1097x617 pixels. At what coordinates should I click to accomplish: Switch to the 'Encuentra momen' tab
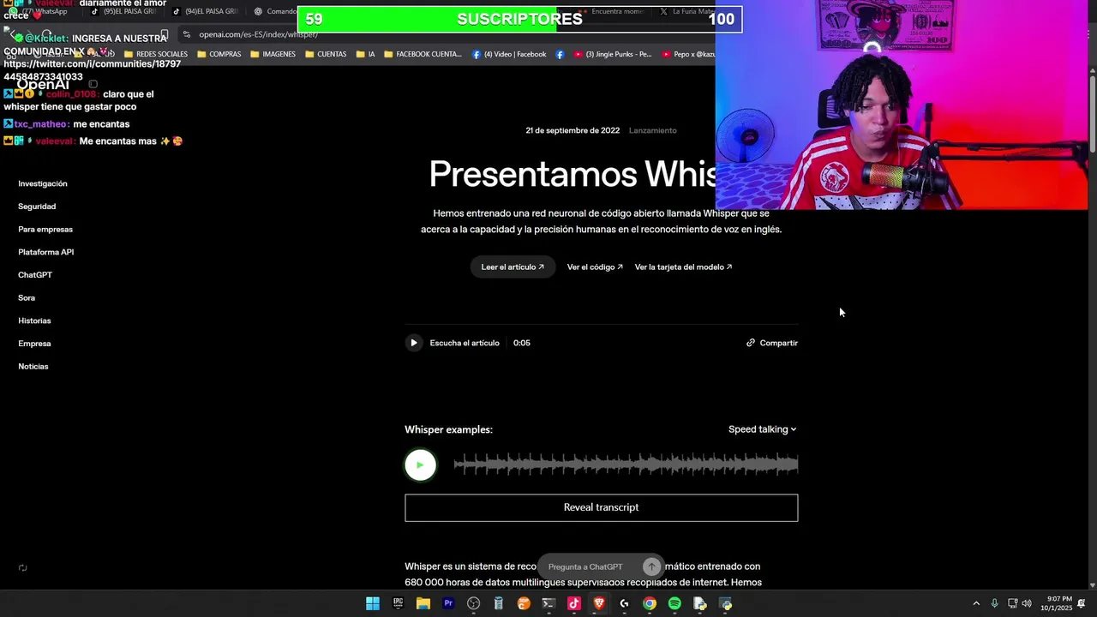(610, 11)
